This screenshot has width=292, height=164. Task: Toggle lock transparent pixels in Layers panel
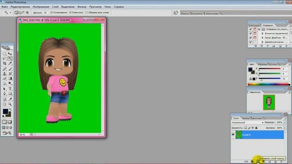245,128
